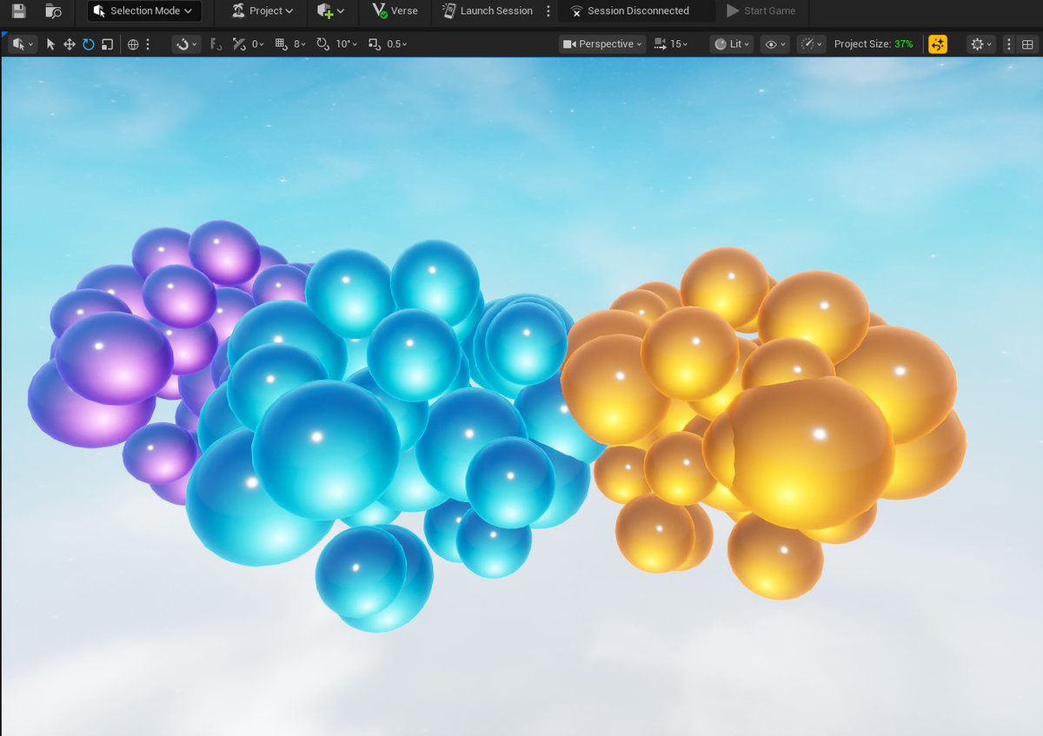Image resolution: width=1043 pixels, height=736 pixels.
Task: Open scale snap 0.5 dropdown
Action: (396, 44)
